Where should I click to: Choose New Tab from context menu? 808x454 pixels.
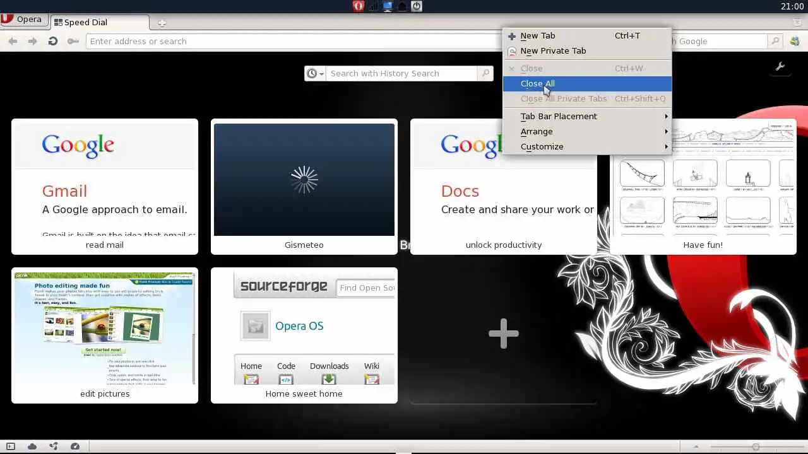587,36
